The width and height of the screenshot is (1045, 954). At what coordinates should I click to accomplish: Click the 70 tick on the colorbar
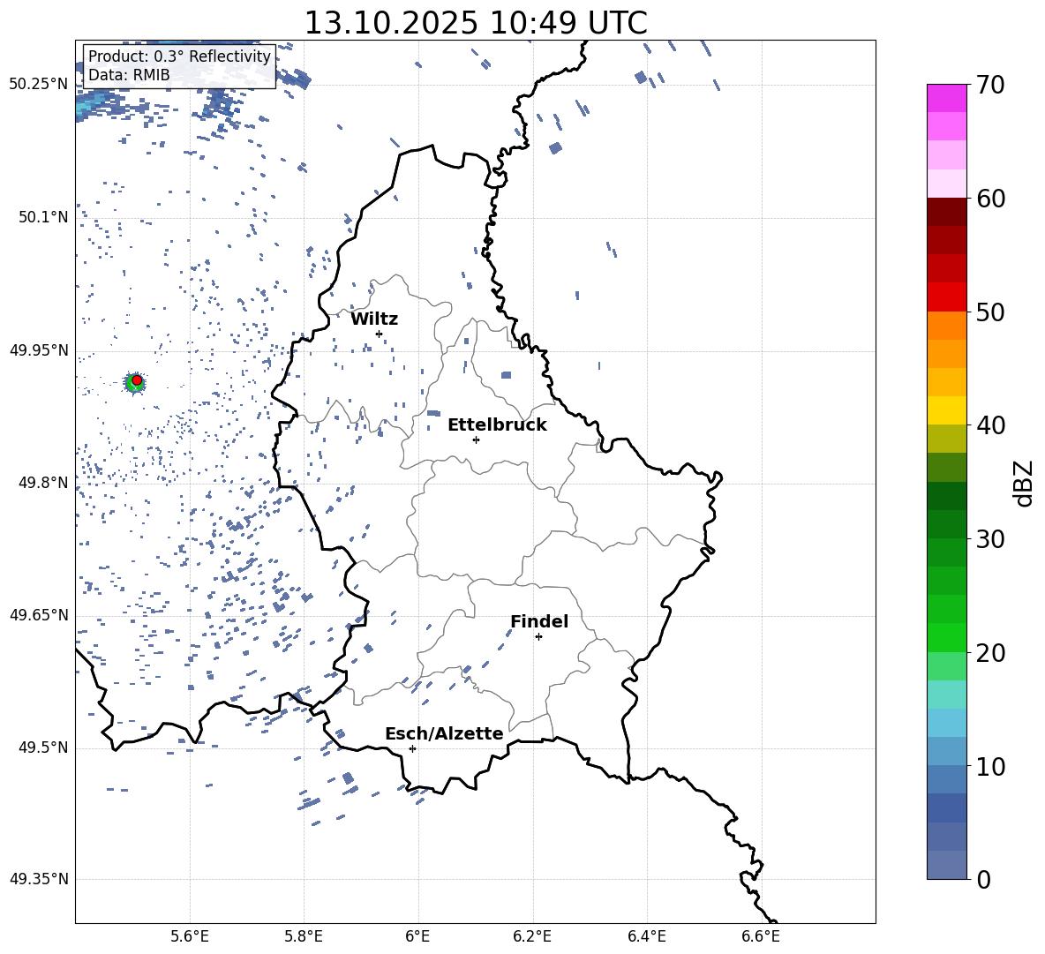(x=990, y=85)
